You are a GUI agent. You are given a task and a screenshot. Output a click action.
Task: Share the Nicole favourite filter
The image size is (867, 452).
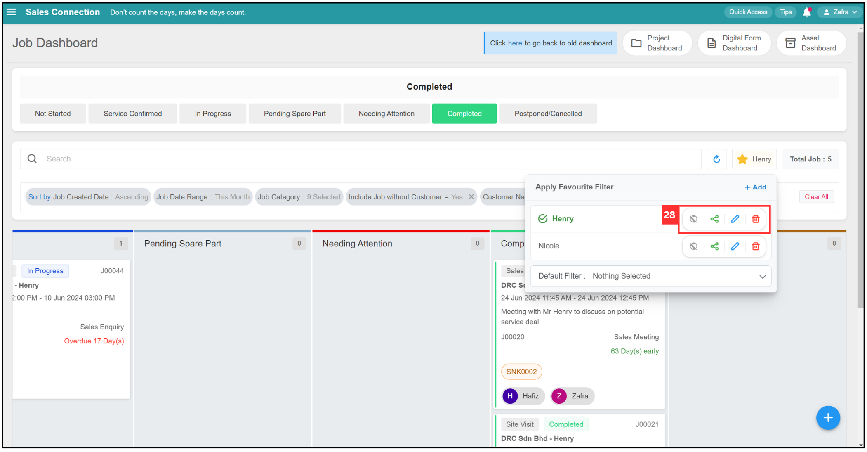tap(714, 246)
